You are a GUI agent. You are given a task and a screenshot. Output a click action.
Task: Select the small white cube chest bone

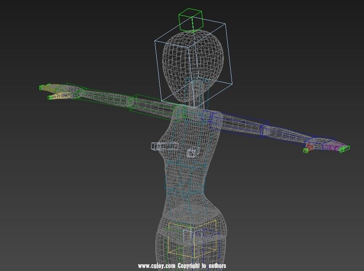pyautogui.click(x=193, y=152)
